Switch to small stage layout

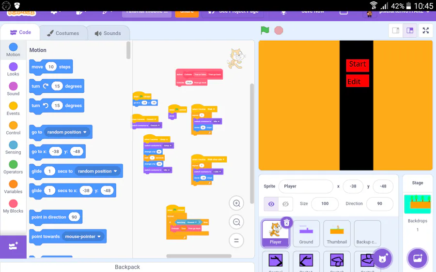pyautogui.click(x=396, y=30)
